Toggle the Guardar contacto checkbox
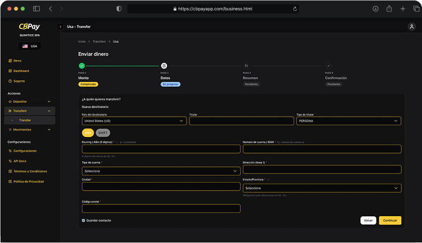The image size is (422, 243). 83,221
